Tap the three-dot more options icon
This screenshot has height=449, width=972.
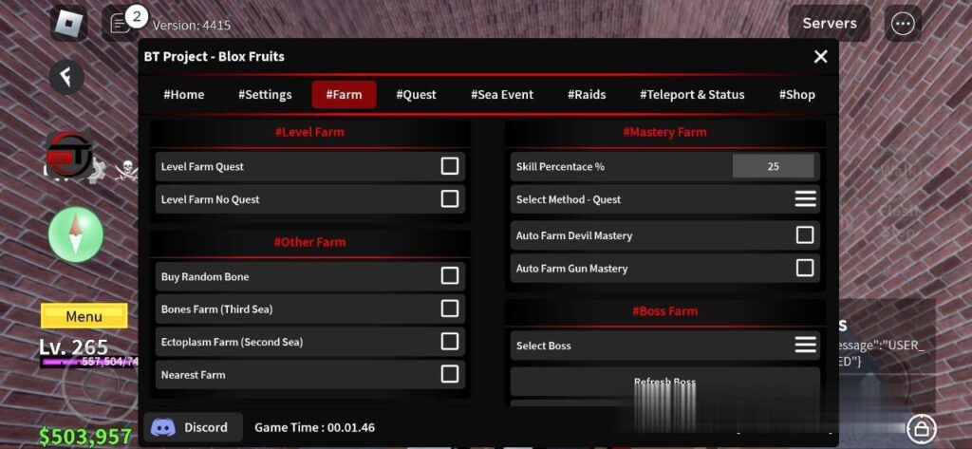tap(903, 24)
